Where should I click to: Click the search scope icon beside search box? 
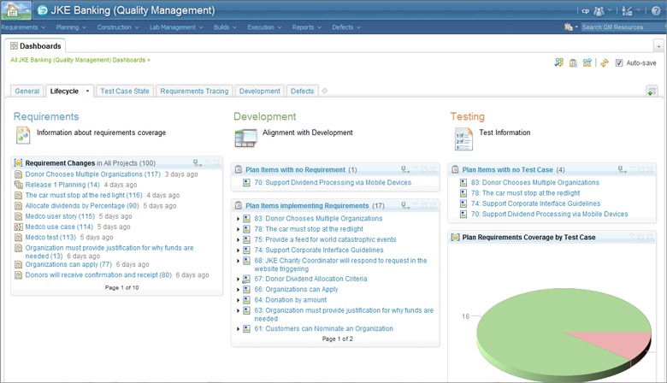coord(568,27)
